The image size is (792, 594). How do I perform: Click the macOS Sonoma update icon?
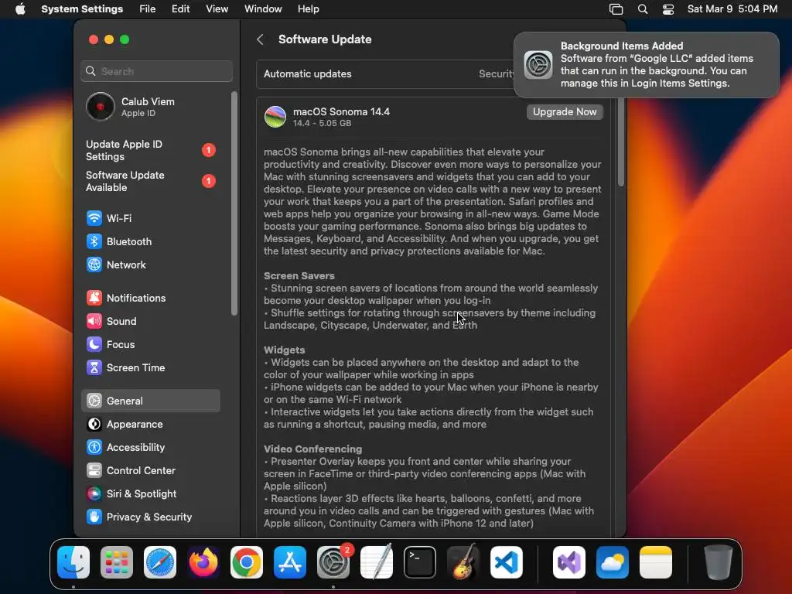[275, 117]
